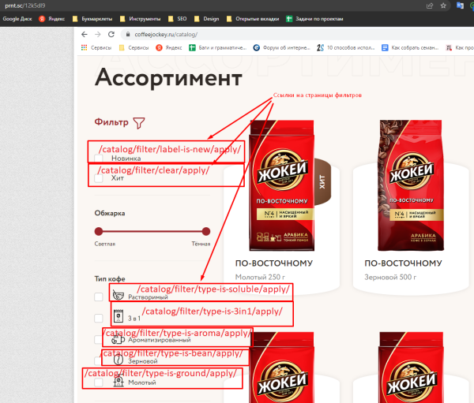This screenshot has width=474, height=403.
Task: Click the Тип кофе section label
Action: coord(110,278)
